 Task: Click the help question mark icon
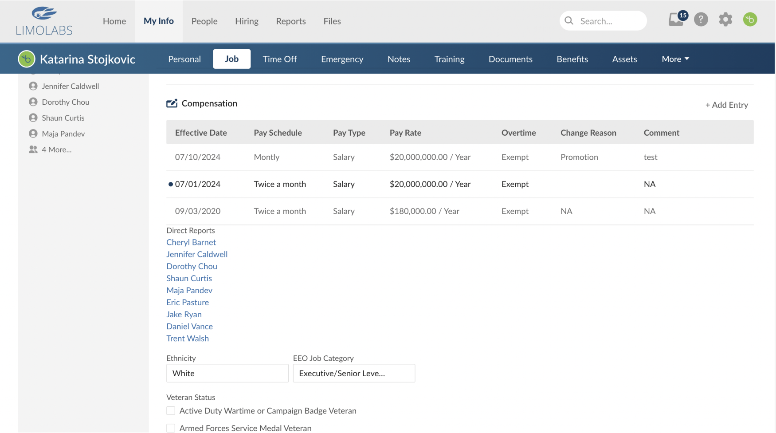coord(701,20)
